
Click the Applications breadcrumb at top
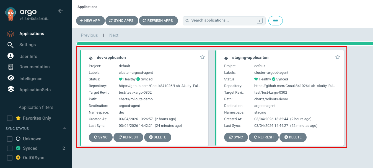[x=87, y=7]
